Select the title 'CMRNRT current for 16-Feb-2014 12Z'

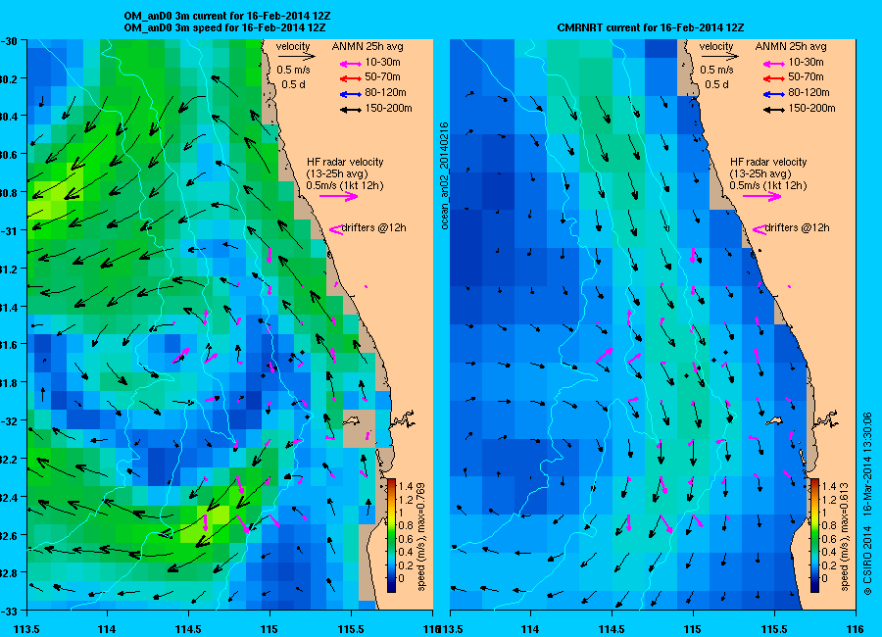(x=651, y=27)
